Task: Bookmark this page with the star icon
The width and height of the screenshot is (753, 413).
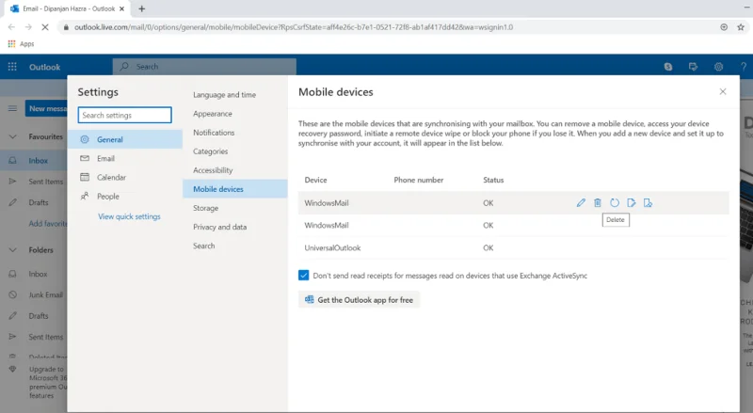Action: coord(741,27)
